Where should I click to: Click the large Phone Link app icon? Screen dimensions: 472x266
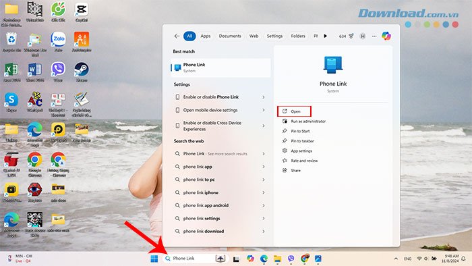(x=333, y=65)
